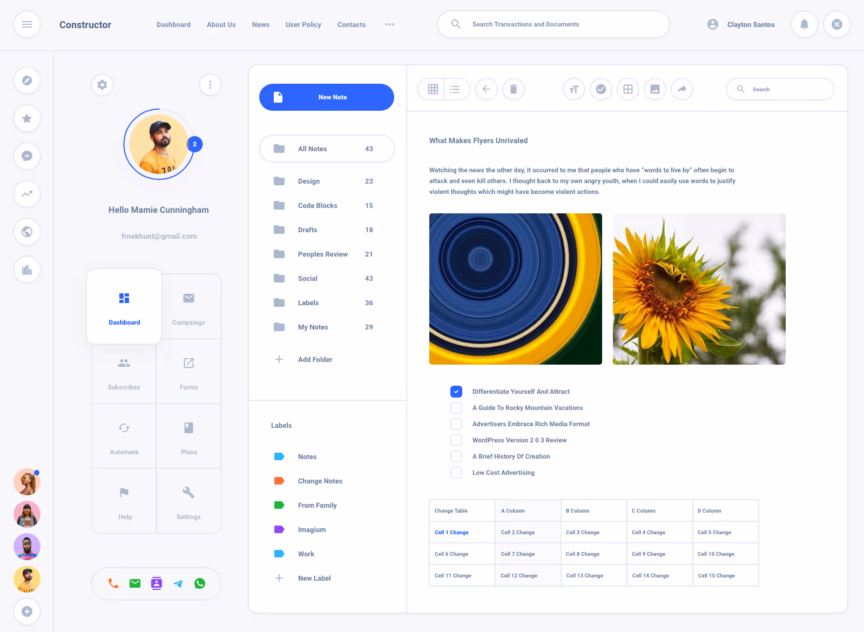864x632 pixels.
Task: Click the trash icon to delete the note
Action: [x=513, y=89]
